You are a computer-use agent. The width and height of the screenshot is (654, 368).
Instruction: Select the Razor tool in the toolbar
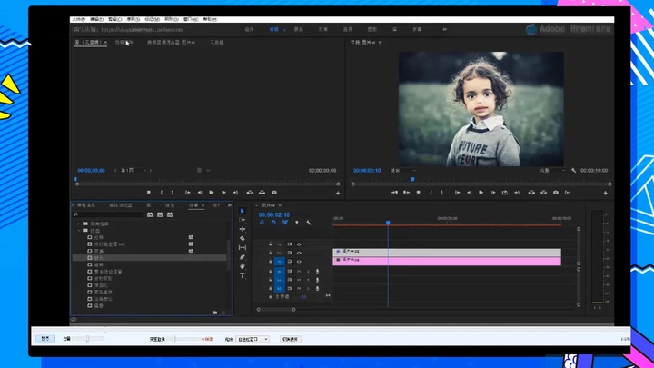pyautogui.click(x=243, y=239)
